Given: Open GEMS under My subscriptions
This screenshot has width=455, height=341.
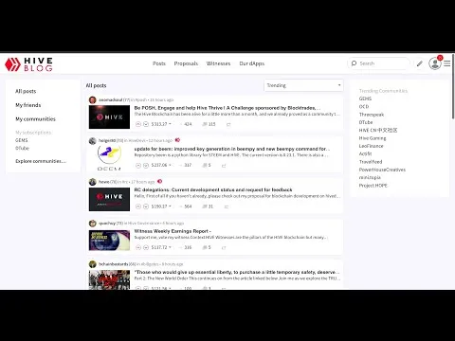Looking at the screenshot, I should pyautogui.click(x=22, y=140).
